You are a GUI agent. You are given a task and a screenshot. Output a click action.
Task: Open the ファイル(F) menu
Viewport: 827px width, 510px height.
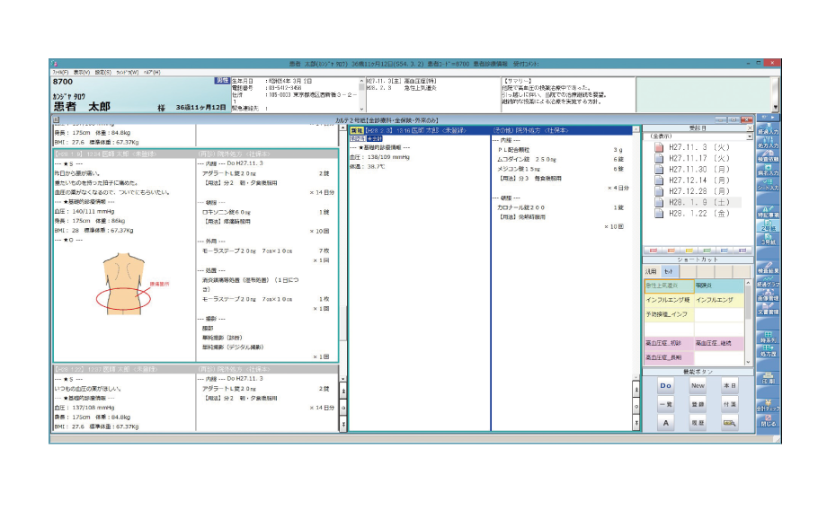60,72
